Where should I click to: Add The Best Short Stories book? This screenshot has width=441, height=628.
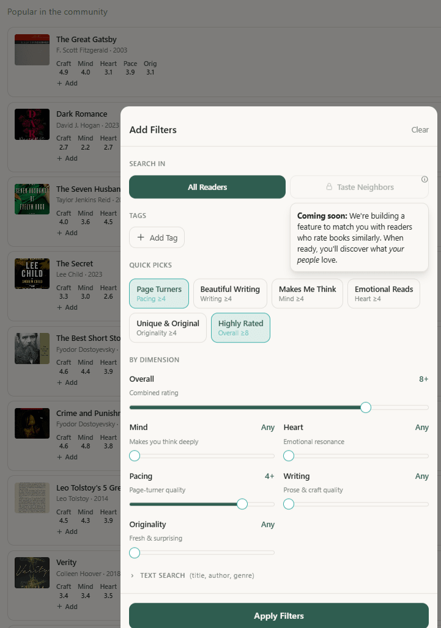coord(67,382)
